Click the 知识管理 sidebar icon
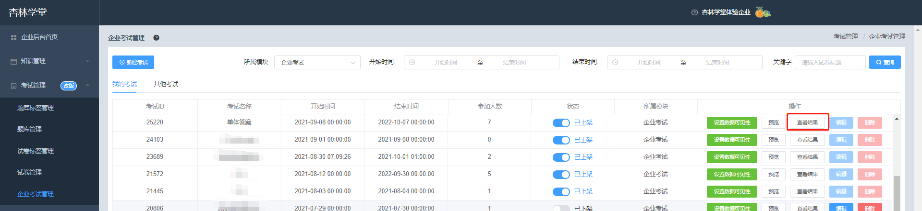The image size is (922, 211). coord(13,61)
